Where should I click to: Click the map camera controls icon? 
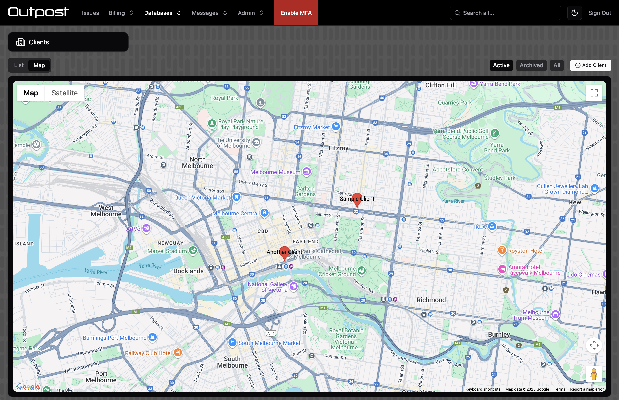tap(594, 345)
